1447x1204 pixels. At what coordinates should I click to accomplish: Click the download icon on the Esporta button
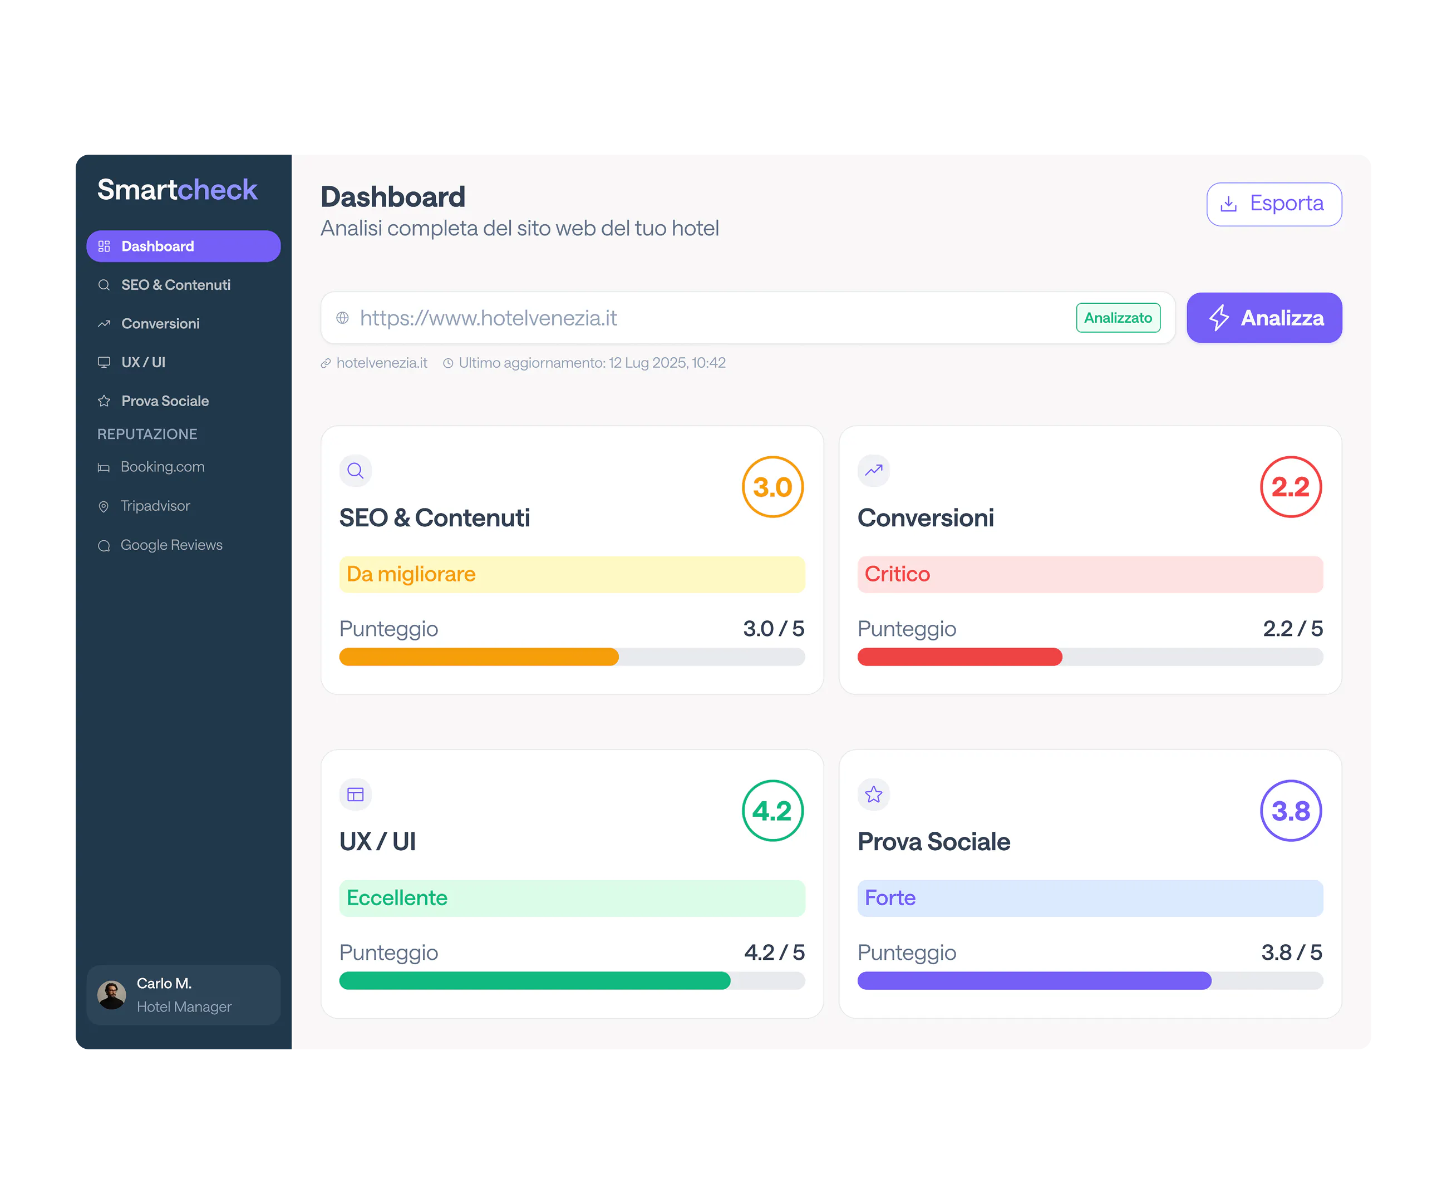pyautogui.click(x=1229, y=204)
